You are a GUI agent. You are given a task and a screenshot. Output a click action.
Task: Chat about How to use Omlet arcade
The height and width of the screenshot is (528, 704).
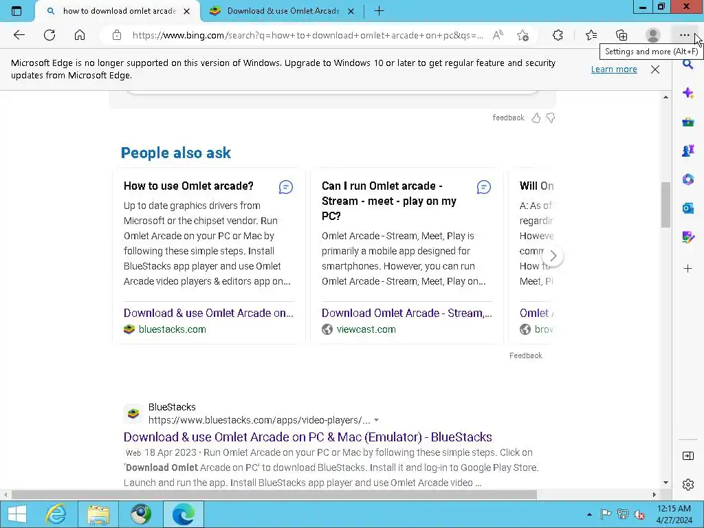click(285, 187)
